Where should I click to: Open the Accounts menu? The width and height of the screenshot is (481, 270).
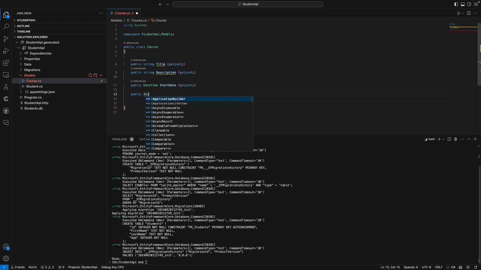coord(6,247)
